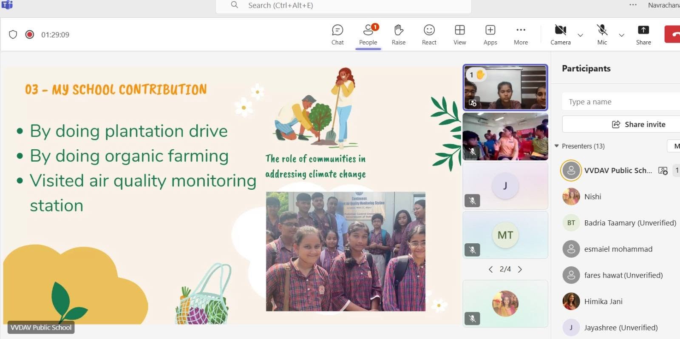Viewport: 680px width, 339px height.
Task: Select Jayashree in the participants list
Action: coord(620,328)
